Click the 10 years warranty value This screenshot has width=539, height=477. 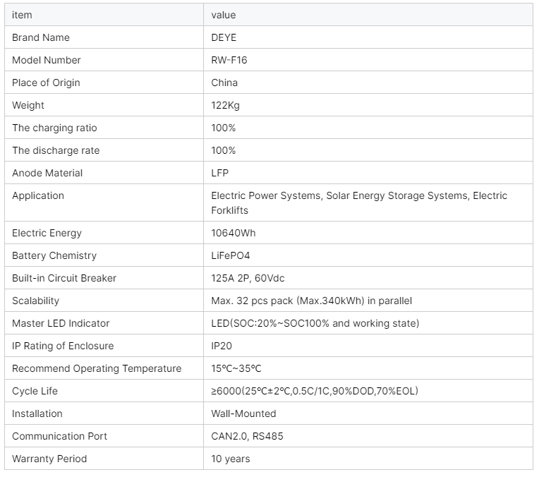(231, 459)
